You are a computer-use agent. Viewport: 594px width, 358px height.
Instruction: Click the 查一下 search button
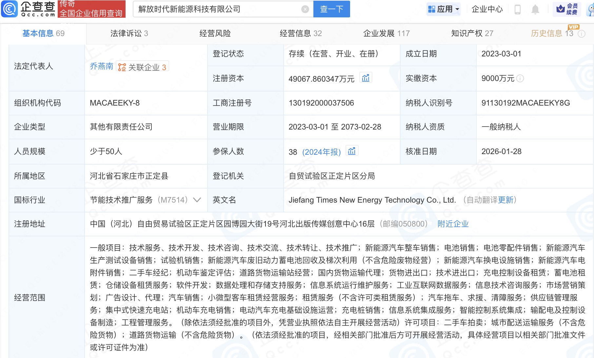[x=331, y=9]
